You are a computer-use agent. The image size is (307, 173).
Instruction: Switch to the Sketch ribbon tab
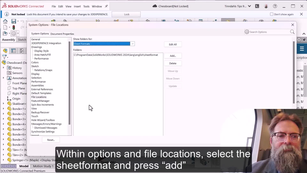pos(22,40)
